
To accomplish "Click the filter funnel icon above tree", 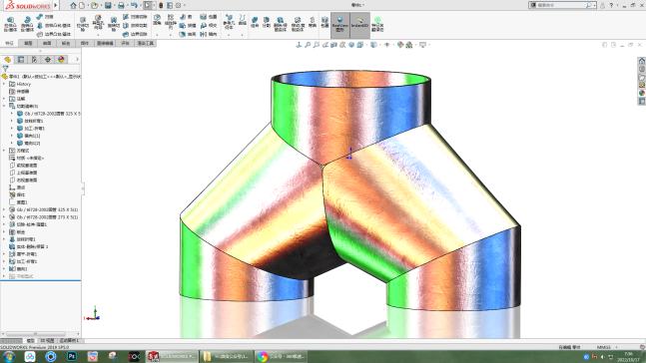I will point(5,69).
